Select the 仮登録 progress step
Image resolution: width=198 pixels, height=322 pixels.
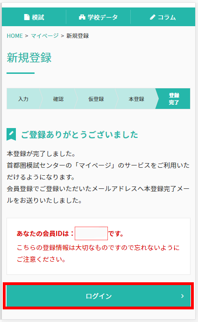click(x=96, y=99)
